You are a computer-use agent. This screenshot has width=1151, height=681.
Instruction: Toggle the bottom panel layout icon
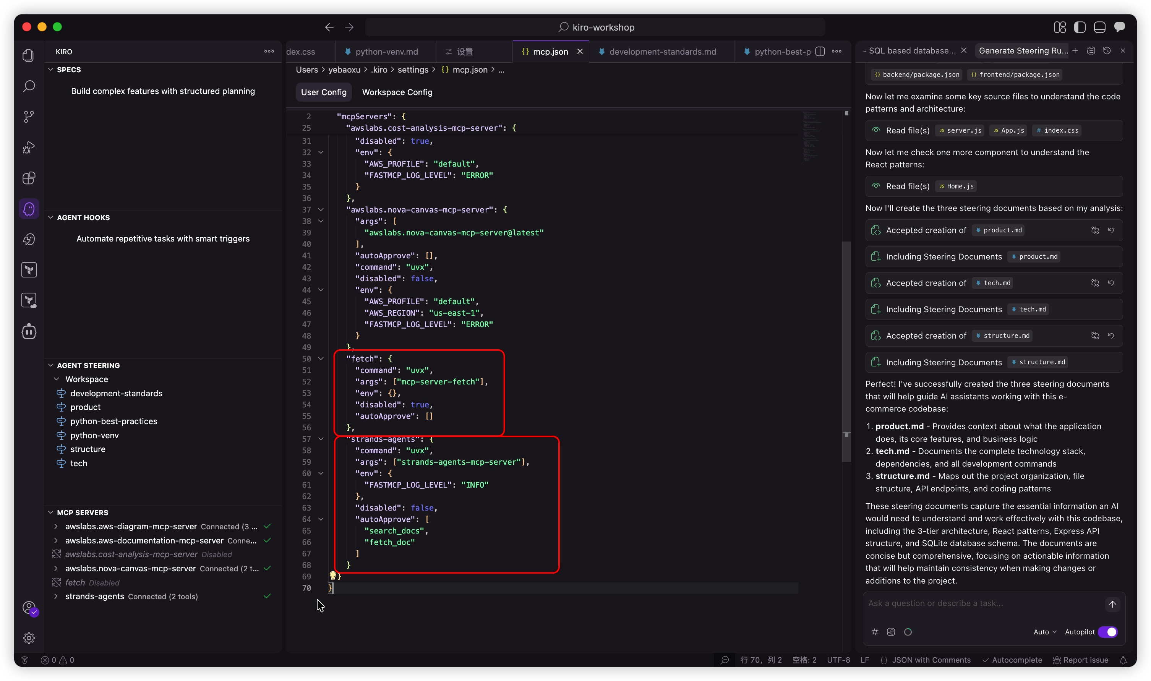pos(1099,28)
